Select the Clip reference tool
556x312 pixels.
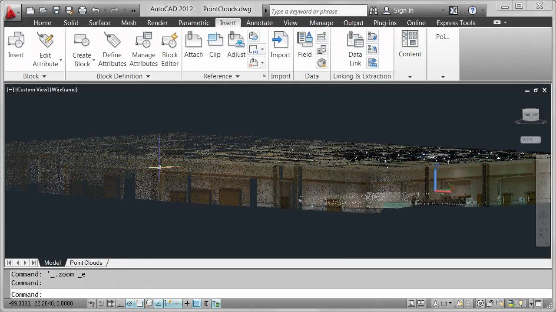click(215, 45)
